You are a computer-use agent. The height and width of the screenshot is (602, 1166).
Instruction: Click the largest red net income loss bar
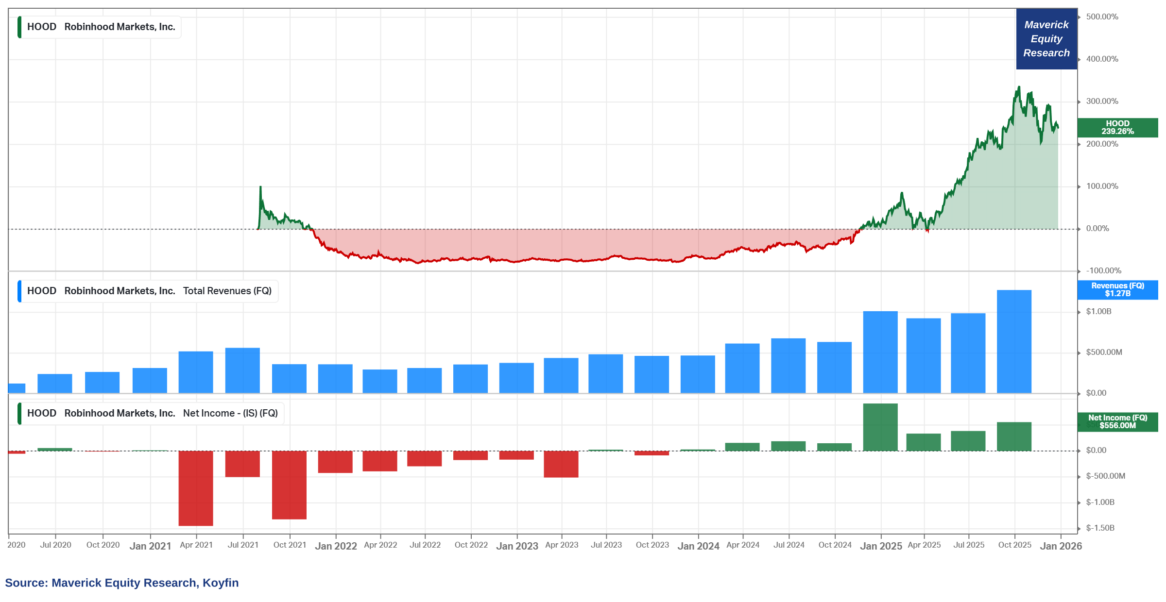196,488
